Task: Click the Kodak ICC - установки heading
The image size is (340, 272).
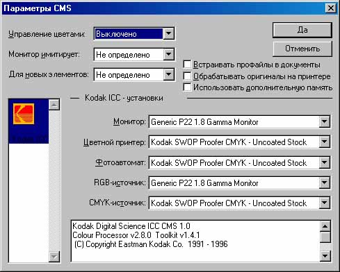Action: tap(124, 98)
